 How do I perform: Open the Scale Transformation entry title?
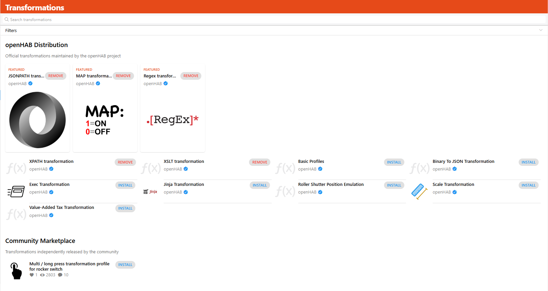pos(453,184)
